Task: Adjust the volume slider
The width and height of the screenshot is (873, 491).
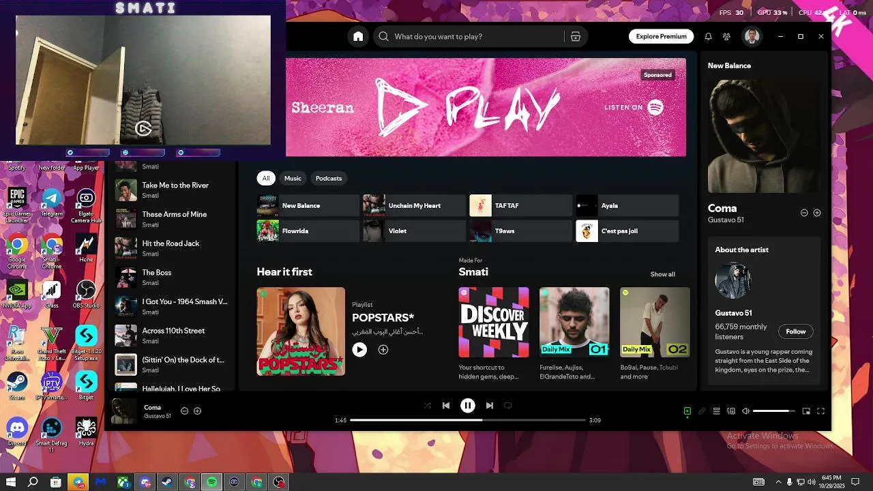Action: [774, 411]
